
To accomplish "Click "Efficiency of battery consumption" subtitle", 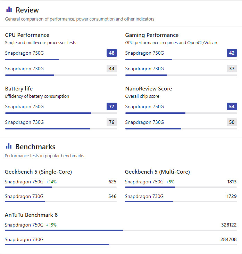I will coord(37,96).
